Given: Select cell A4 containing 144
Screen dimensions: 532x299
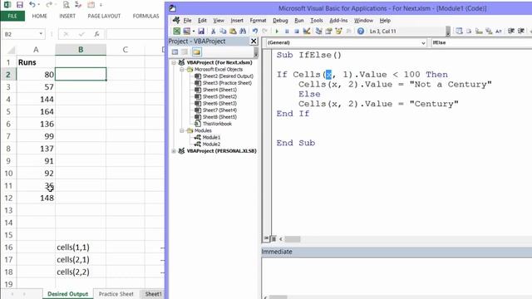Looking at the screenshot, I should [x=36, y=99].
